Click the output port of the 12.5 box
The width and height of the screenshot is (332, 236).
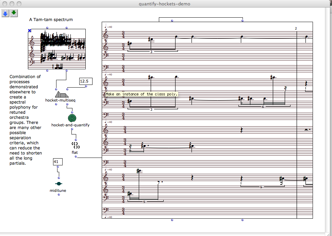click(x=86, y=86)
